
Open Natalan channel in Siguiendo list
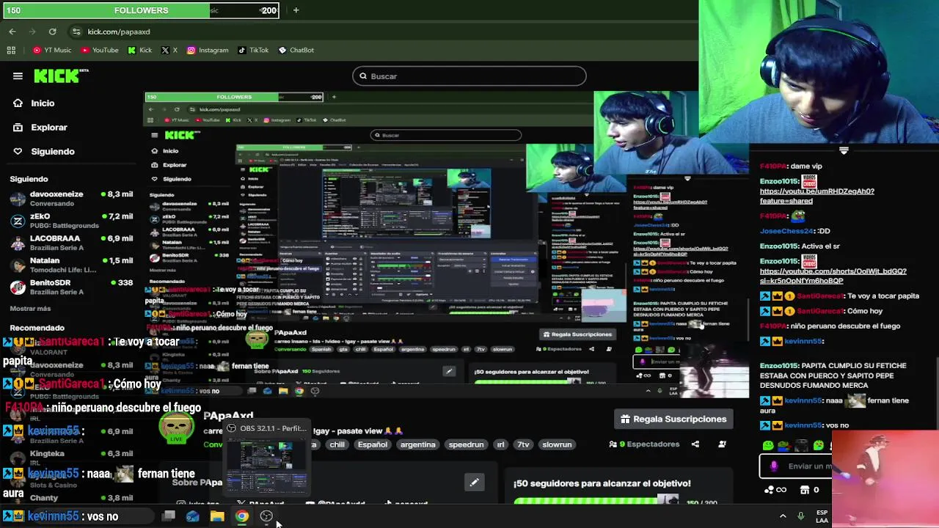pyautogui.click(x=71, y=265)
